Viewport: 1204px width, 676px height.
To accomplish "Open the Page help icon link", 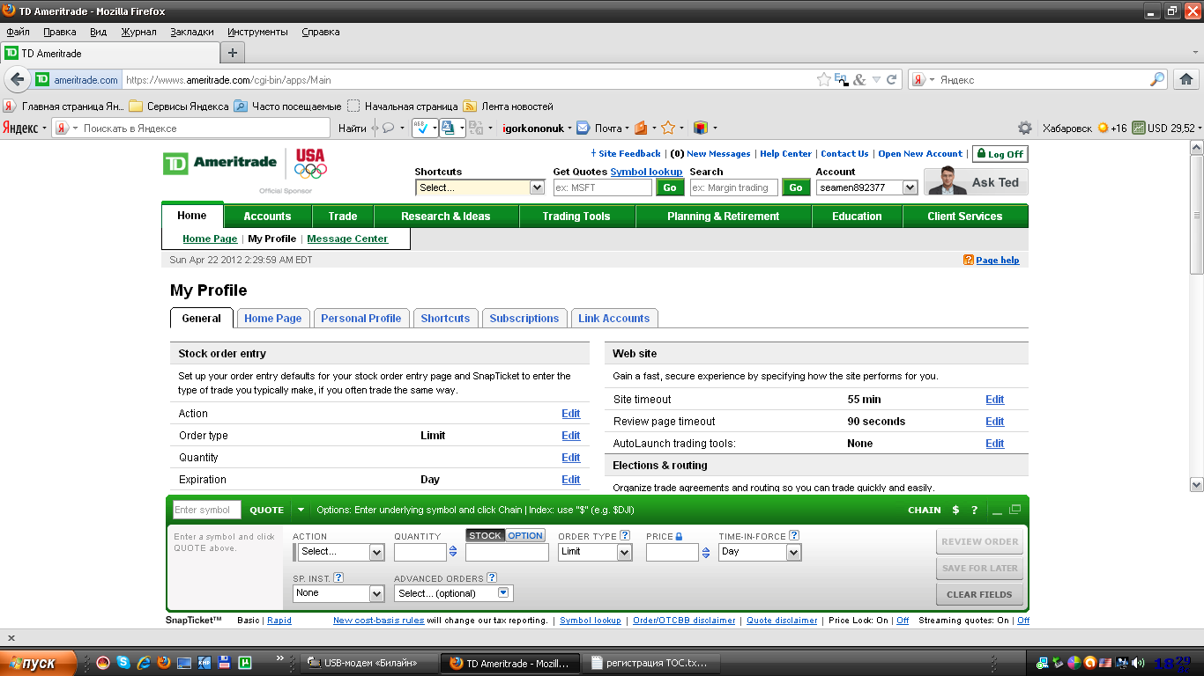I will [x=969, y=261].
